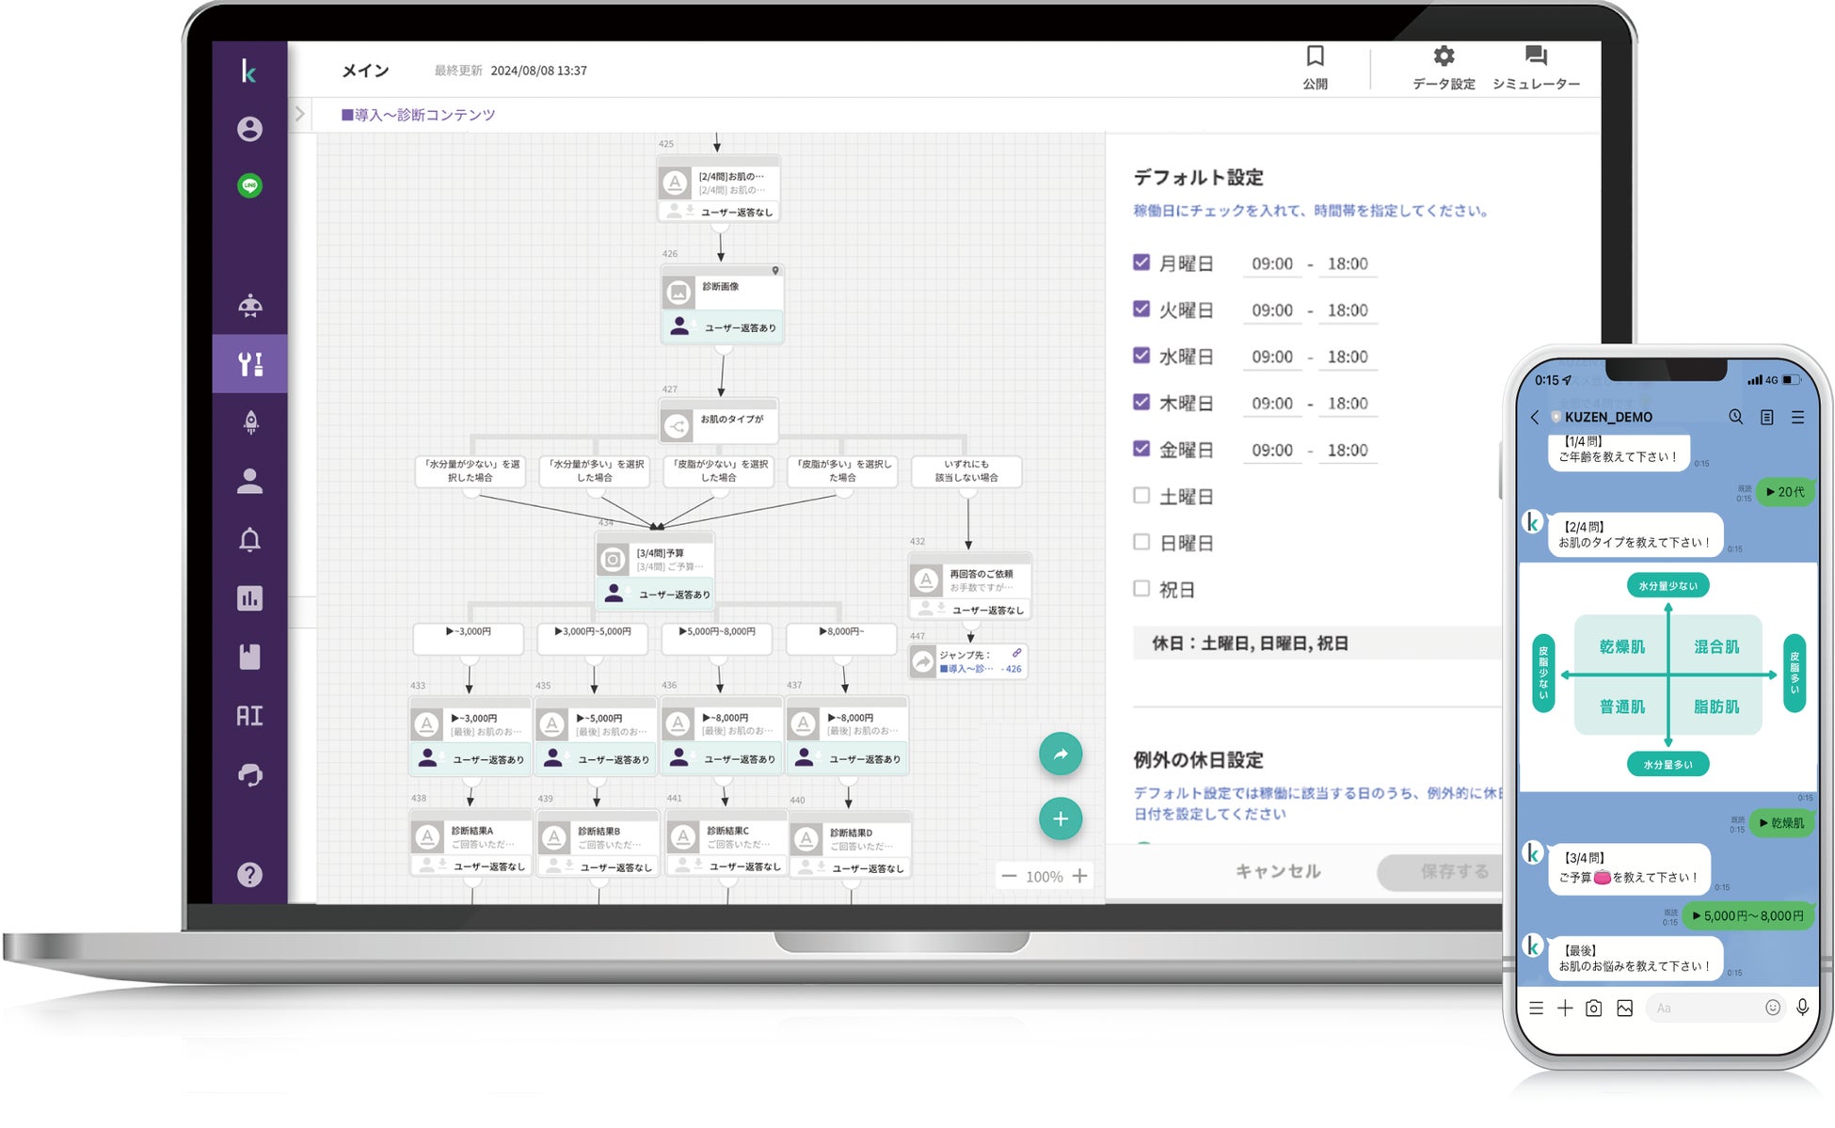Click the 保存する button
Viewport: 1835px width, 1128px height.
click(1453, 871)
